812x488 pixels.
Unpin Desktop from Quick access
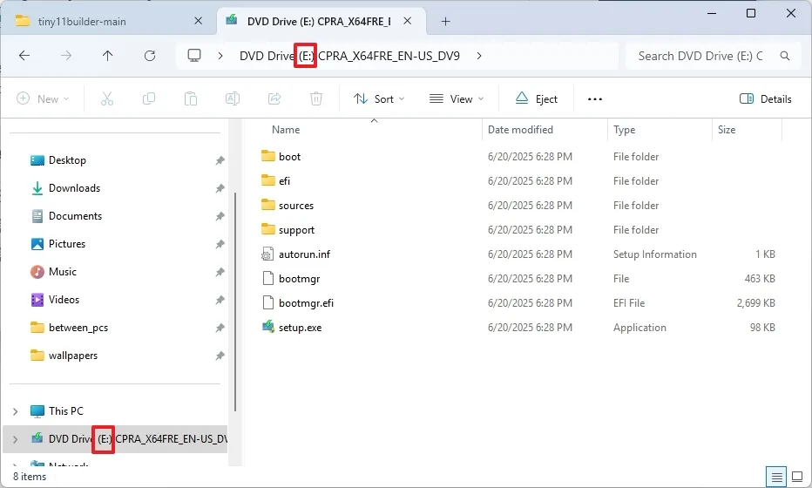[220, 160]
